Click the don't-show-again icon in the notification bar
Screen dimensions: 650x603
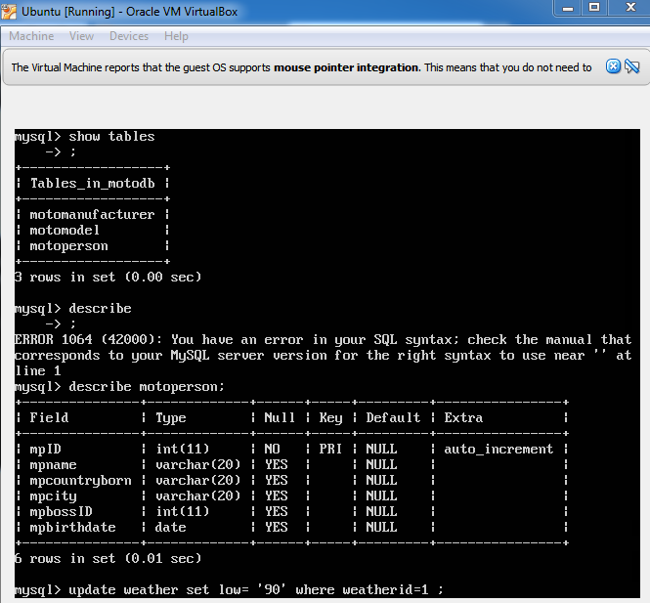tap(631, 66)
